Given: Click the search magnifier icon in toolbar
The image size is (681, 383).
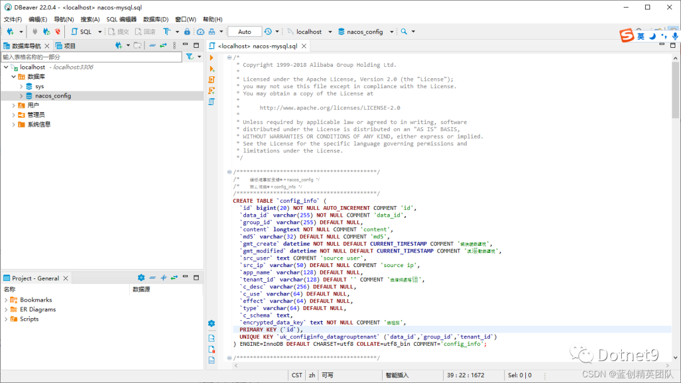Looking at the screenshot, I should pos(404,31).
